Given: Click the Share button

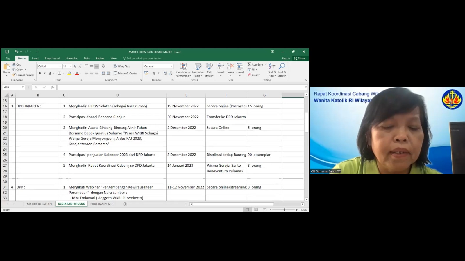Looking at the screenshot, I should pos(299,59).
